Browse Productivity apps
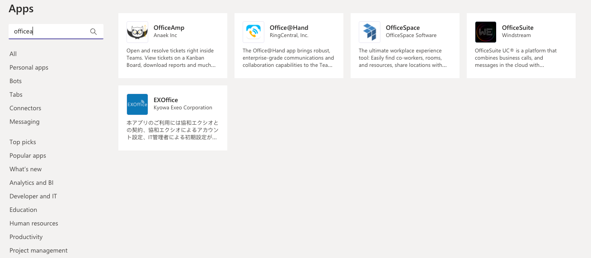Viewport: 591px width, 258px height. pyautogui.click(x=26, y=237)
